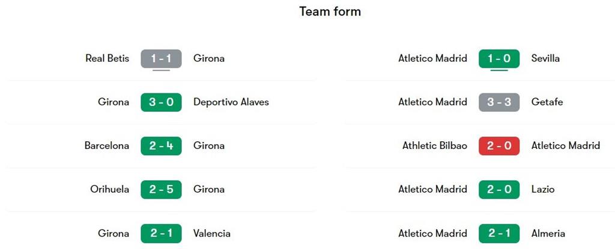The image size is (615, 249).
Task: Click the 1 - 0 Atletico Madrid vs Sevilla score
Action: (499, 59)
